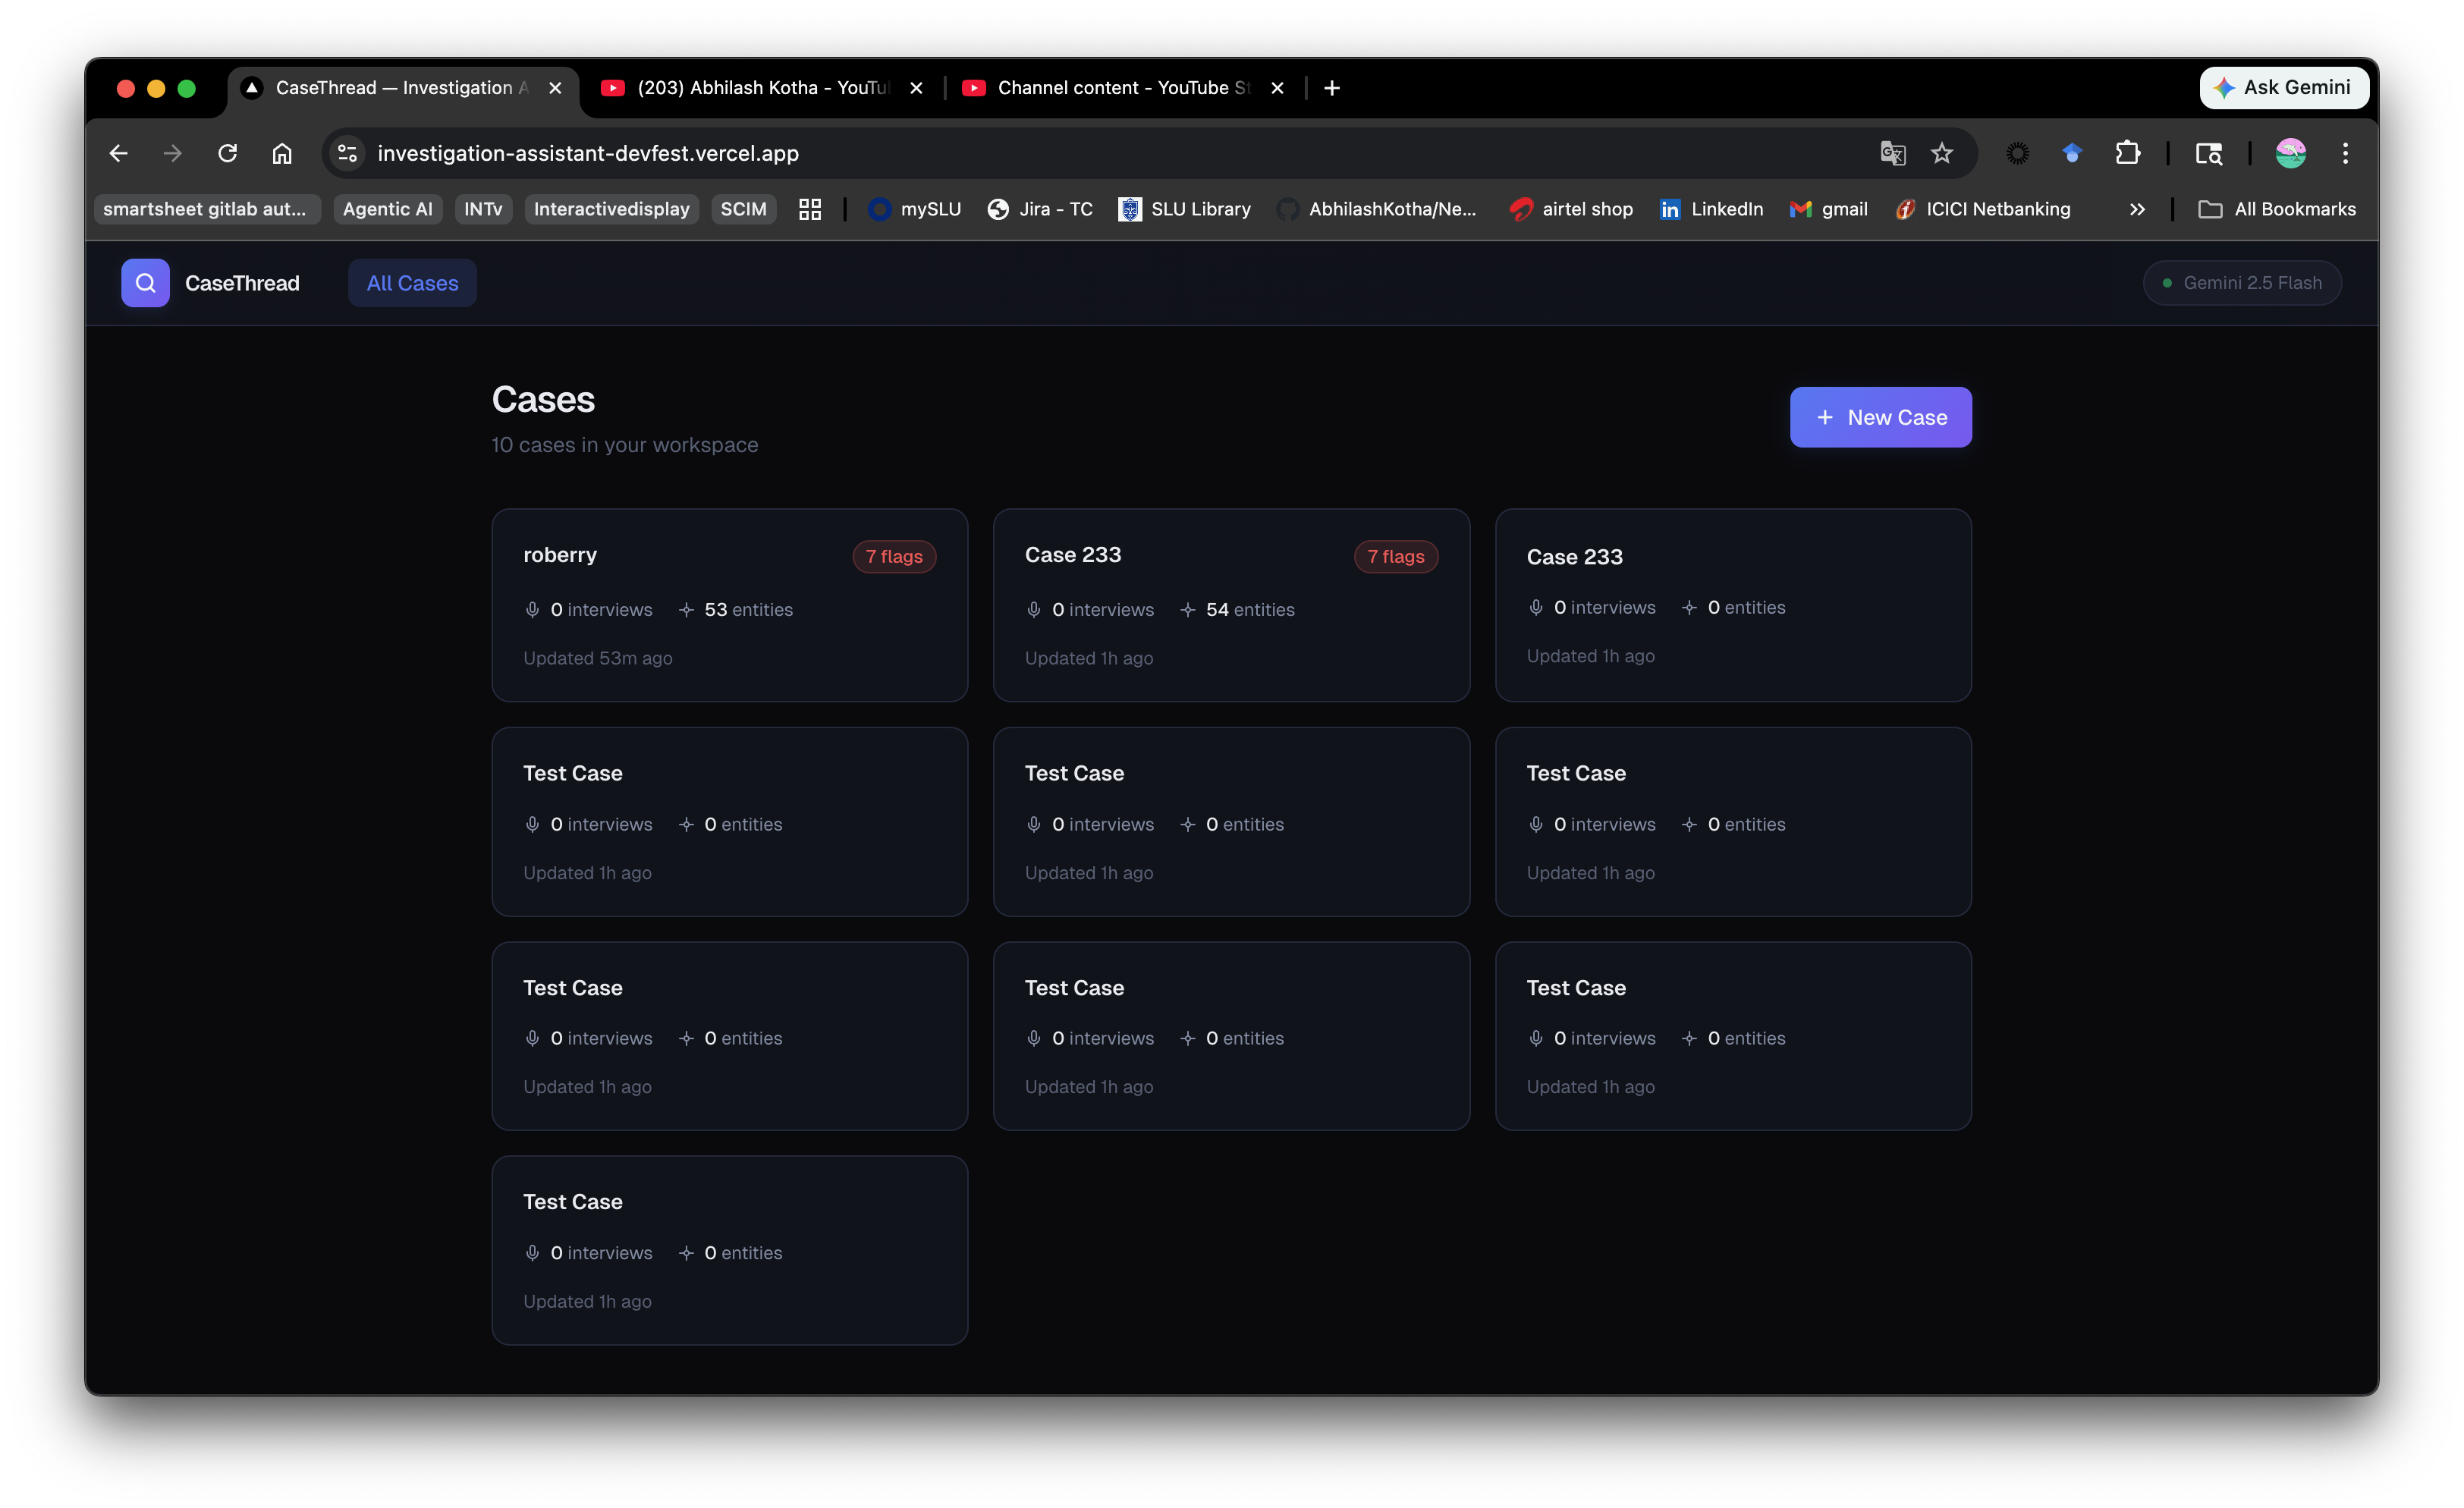The height and width of the screenshot is (1508, 2464).
Task: Select the All Cases nav tab
Action: [412, 283]
